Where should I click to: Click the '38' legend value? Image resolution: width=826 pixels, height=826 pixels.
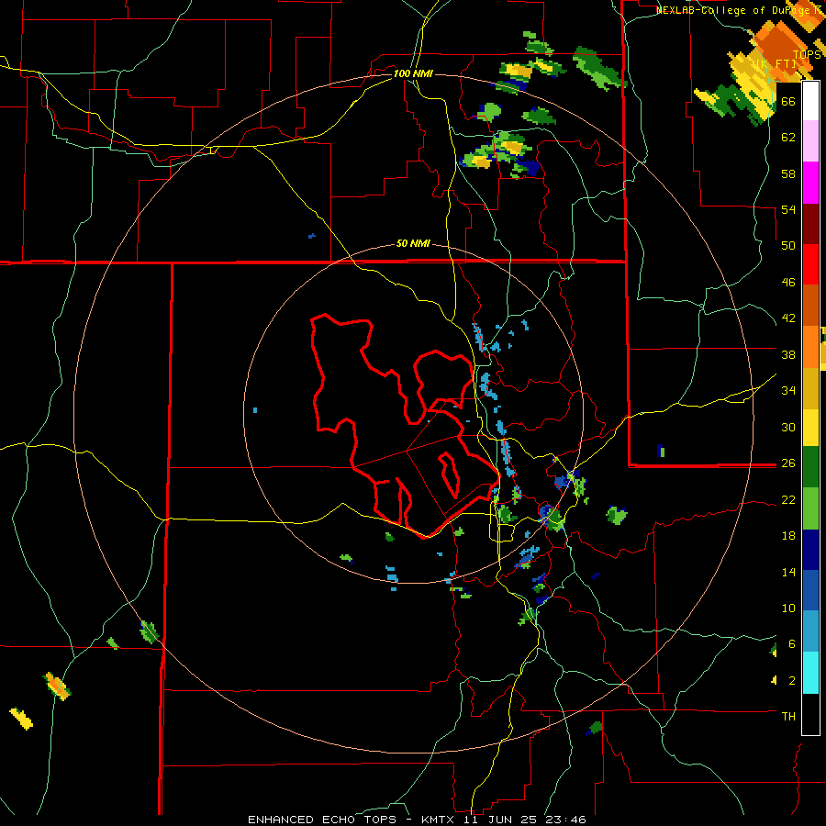[788, 354]
